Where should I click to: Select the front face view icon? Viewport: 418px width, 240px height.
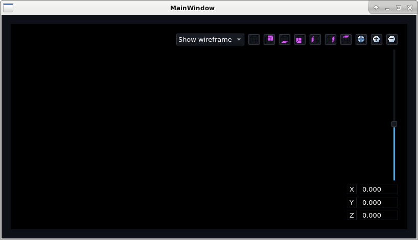[300, 39]
